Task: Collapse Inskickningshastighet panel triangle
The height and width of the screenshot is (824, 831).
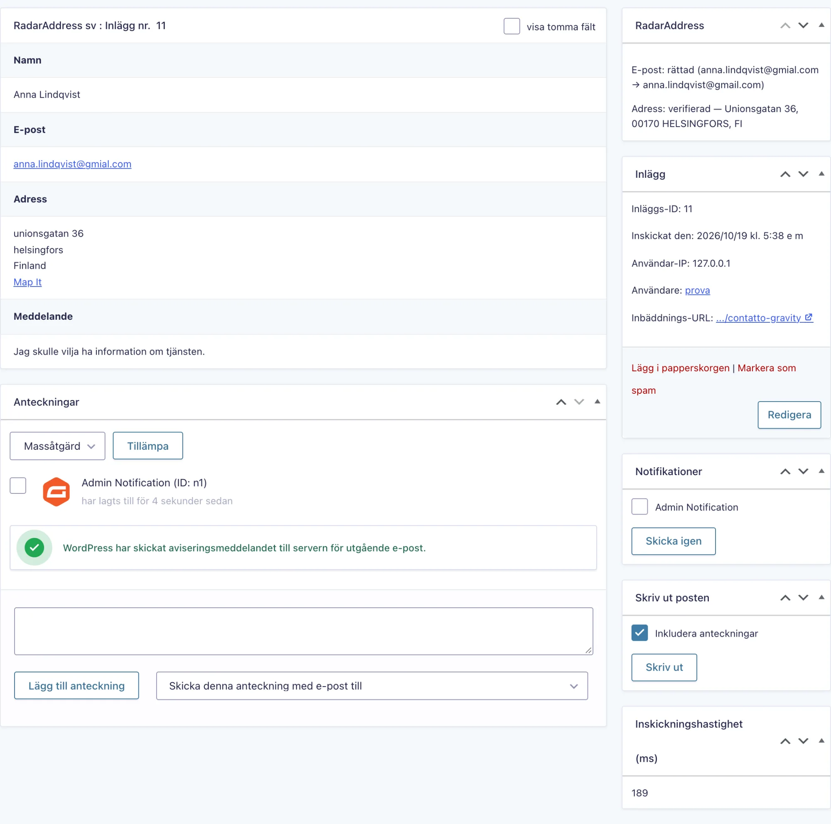Action: pos(821,741)
